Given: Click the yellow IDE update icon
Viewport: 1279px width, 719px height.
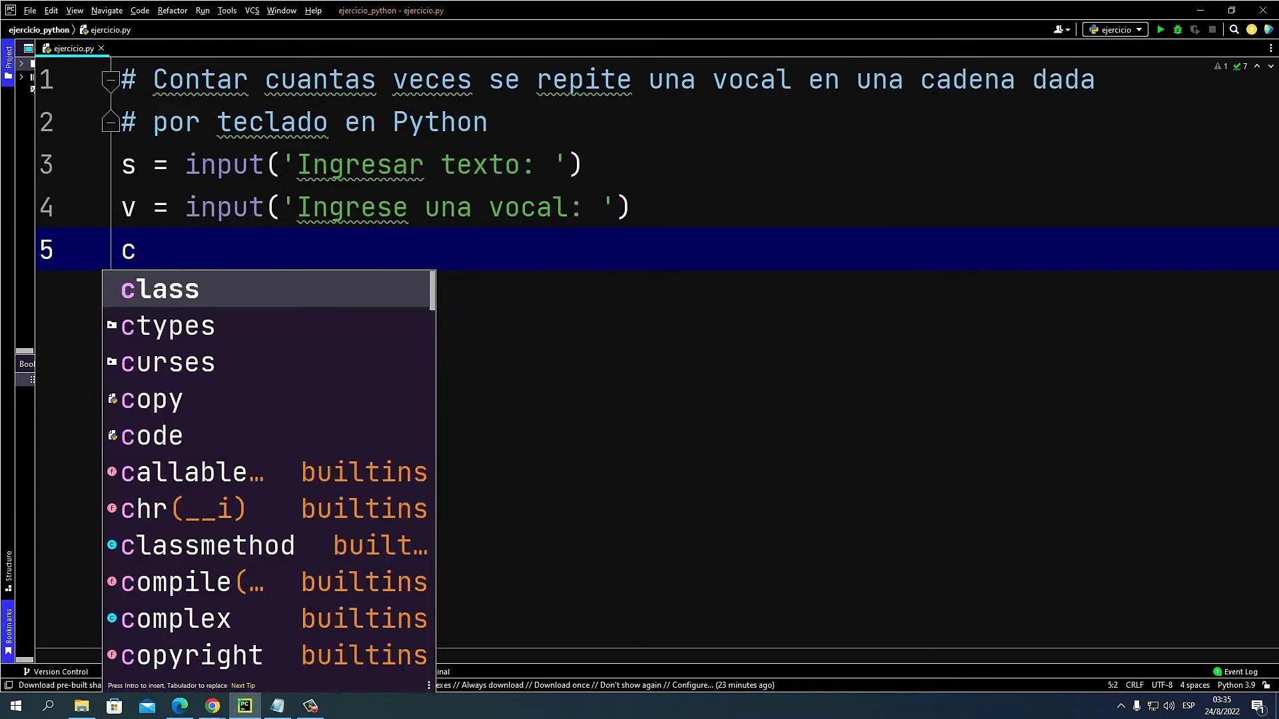Looking at the screenshot, I should point(1252,29).
